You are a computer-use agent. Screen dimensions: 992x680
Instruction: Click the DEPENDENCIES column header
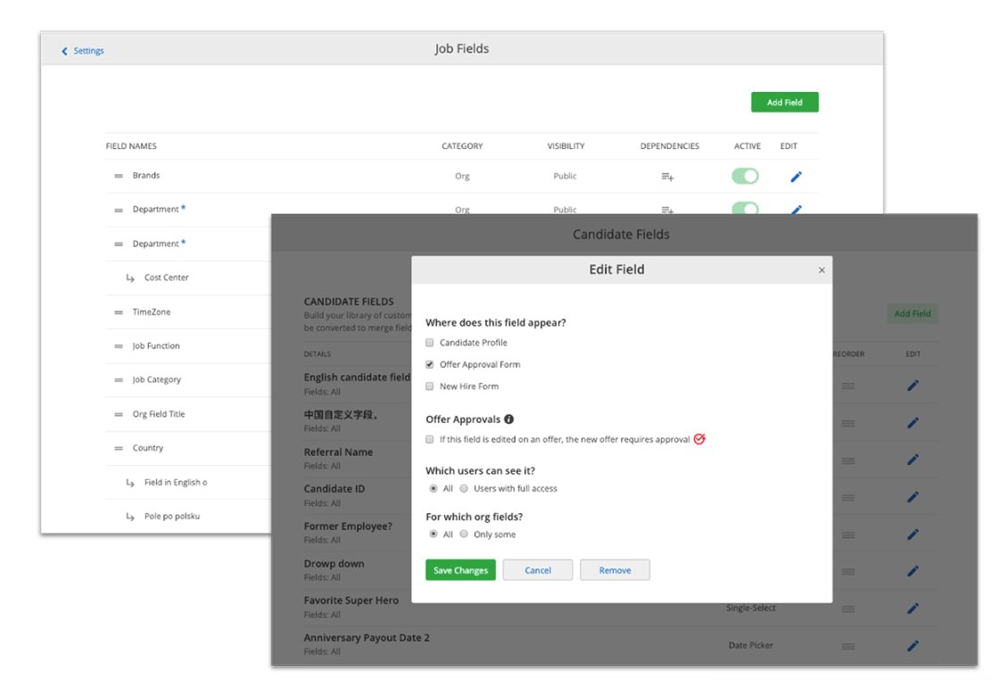pyautogui.click(x=669, y=146)
